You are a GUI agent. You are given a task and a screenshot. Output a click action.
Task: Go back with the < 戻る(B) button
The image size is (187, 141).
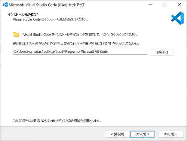[117, 134]
